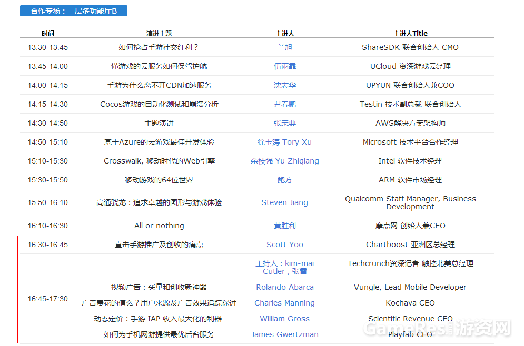The width and height of the screenshot is (524, 346).
Task: Click topic 手游为什么离不开CDN加速服务
Action: (x=159, y=85)
